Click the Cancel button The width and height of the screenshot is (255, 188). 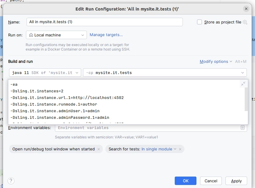tap(211, 181)
